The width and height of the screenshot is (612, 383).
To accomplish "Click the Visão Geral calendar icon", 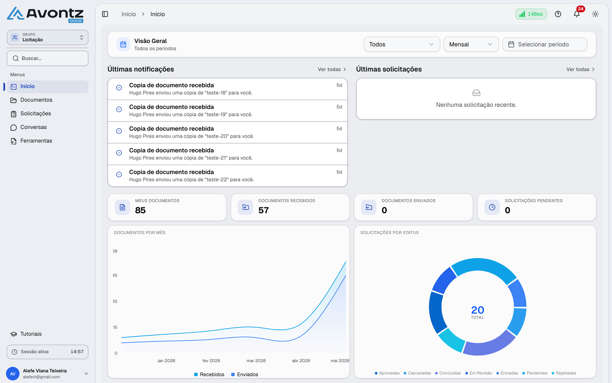I will coord(123,44).
